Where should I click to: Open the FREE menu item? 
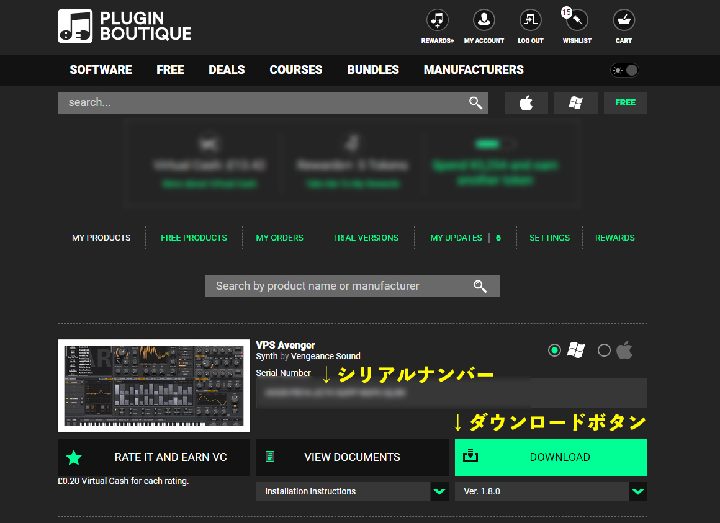point(170,69)
